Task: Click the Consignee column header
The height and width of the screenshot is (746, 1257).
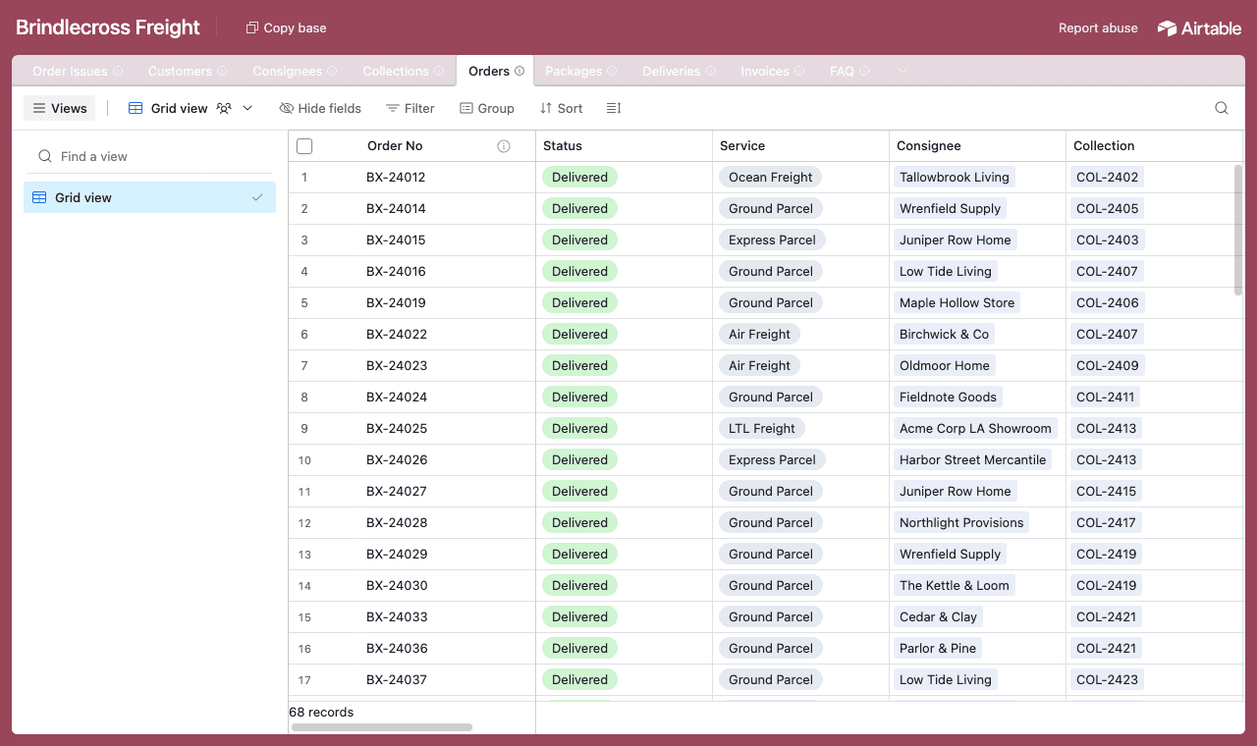Action: pyautogui.click(x=977, y=146)
